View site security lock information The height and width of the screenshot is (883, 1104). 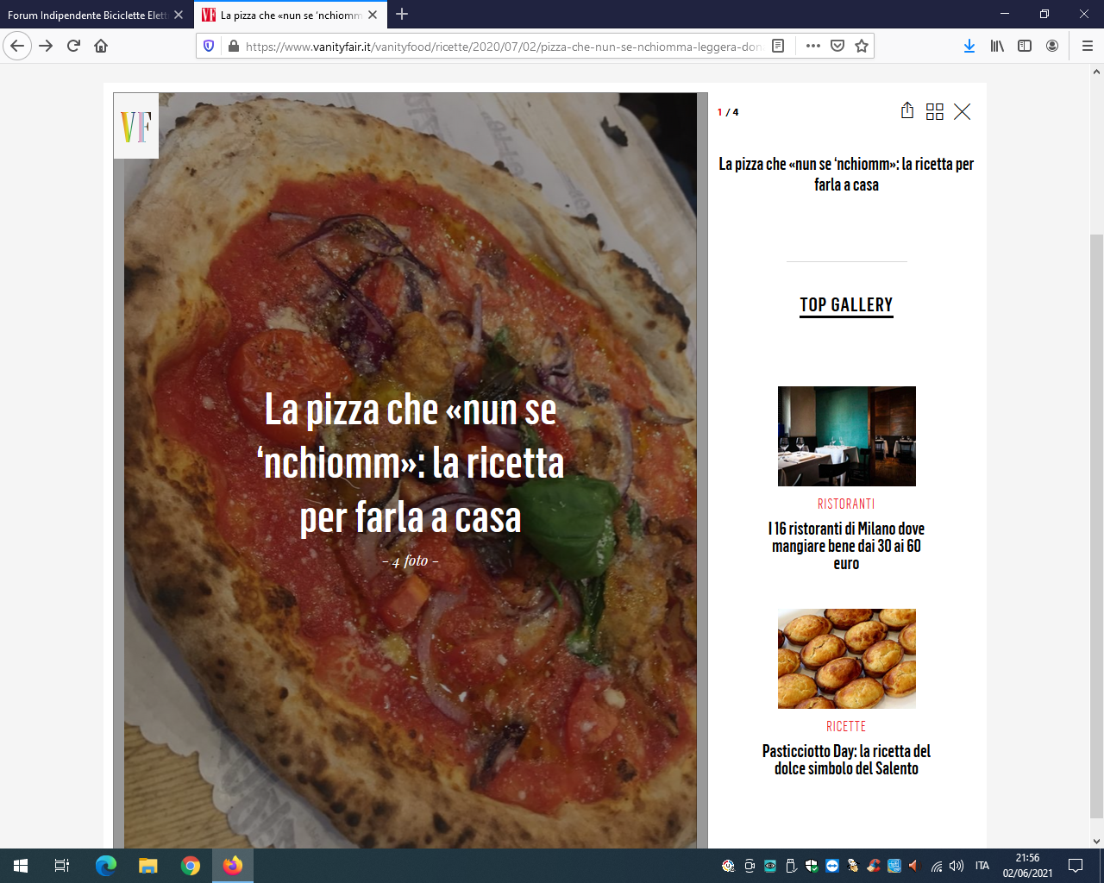(x=233, y=47)
